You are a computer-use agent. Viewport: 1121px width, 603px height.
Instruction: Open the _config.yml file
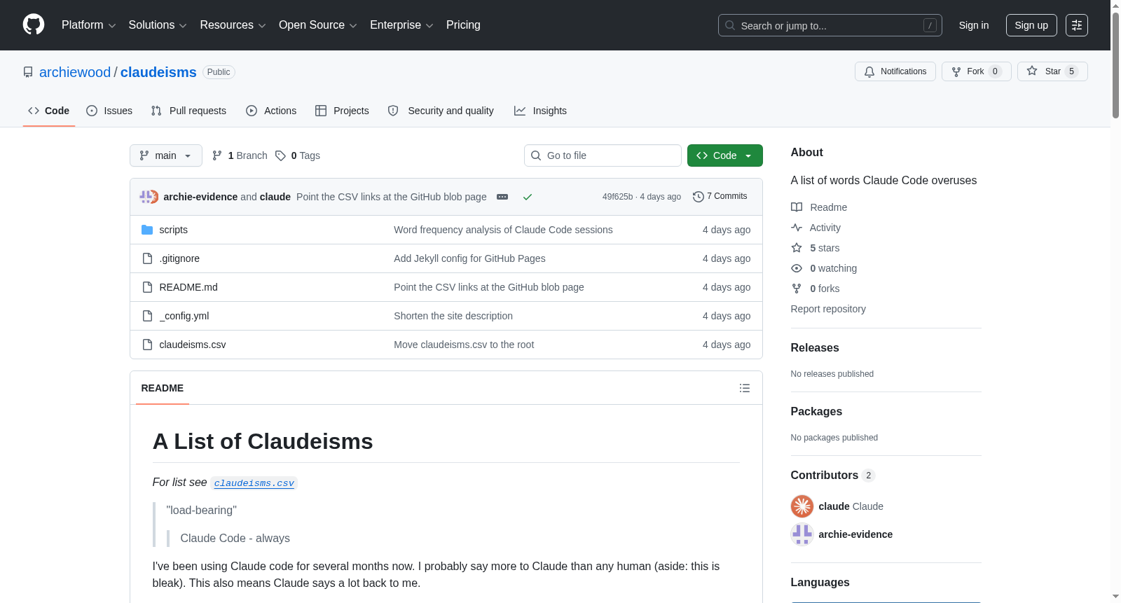click(184, 316)
